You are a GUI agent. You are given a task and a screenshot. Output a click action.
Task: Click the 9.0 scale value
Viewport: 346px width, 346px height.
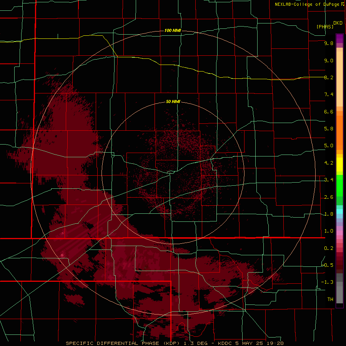(x=329, y=60)
